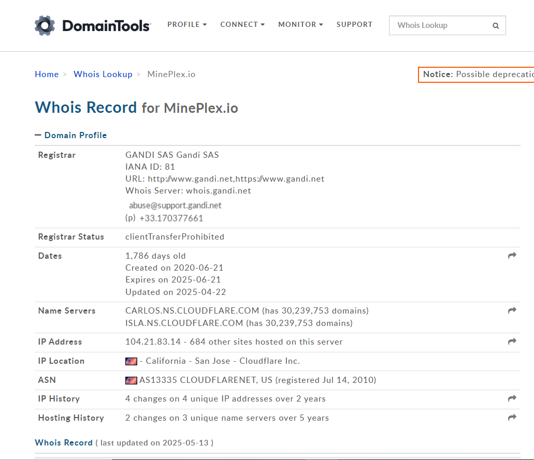Click the GANDI SAS Gandi SAS registrar text
The width and height of the screenshot is (534, 460).
pos(172,155)
